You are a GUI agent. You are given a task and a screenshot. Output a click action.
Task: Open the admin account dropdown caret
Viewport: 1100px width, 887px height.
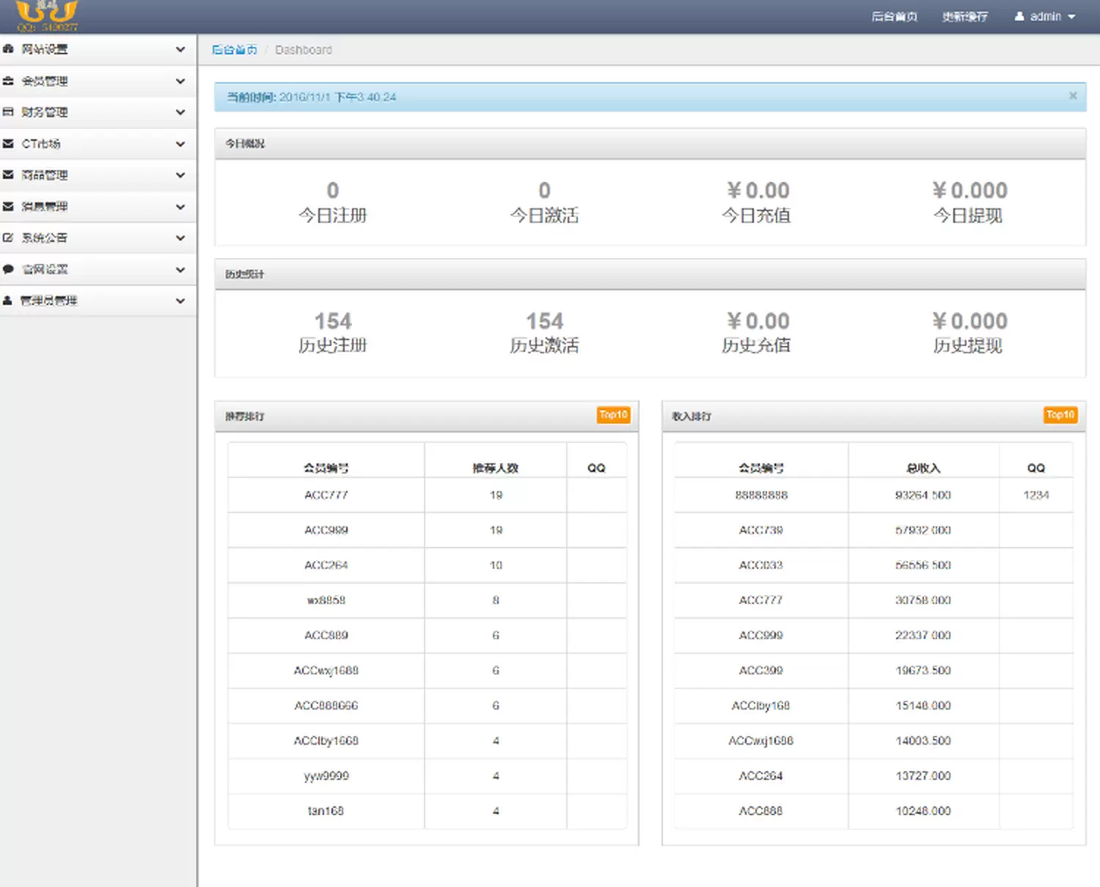point(1071,17)
